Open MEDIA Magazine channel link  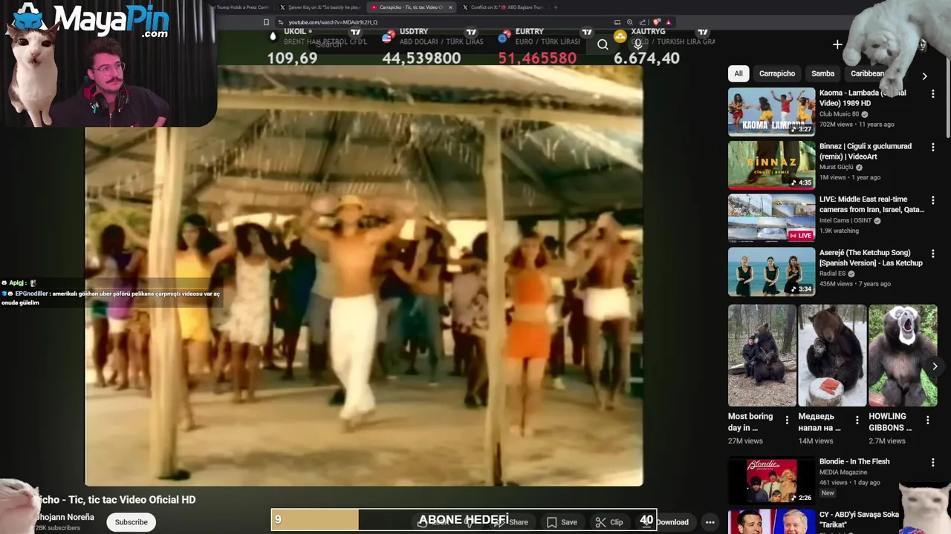(x=843, y=472)
